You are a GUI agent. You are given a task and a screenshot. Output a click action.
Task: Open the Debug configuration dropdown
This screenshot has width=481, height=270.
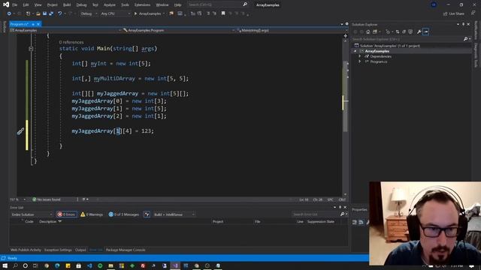click(89, 13)
